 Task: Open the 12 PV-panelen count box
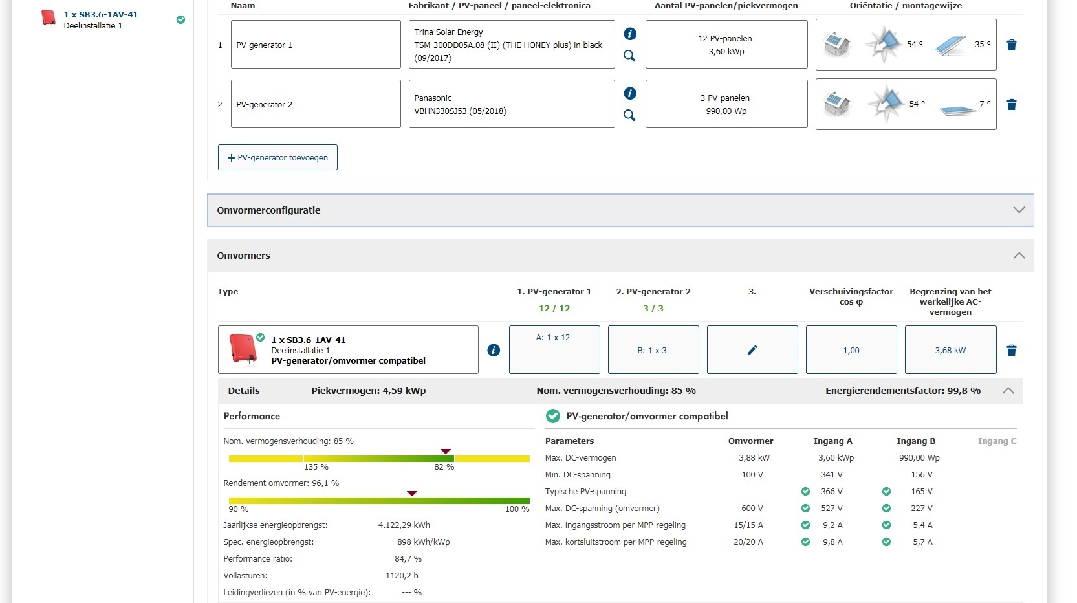click(x=726, y=45)
